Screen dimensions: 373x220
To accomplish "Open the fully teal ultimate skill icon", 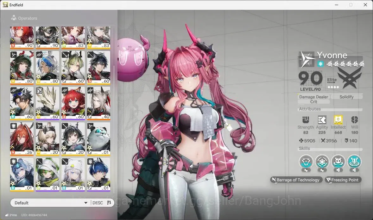I will pyautogui.click(x=354, y=162).
